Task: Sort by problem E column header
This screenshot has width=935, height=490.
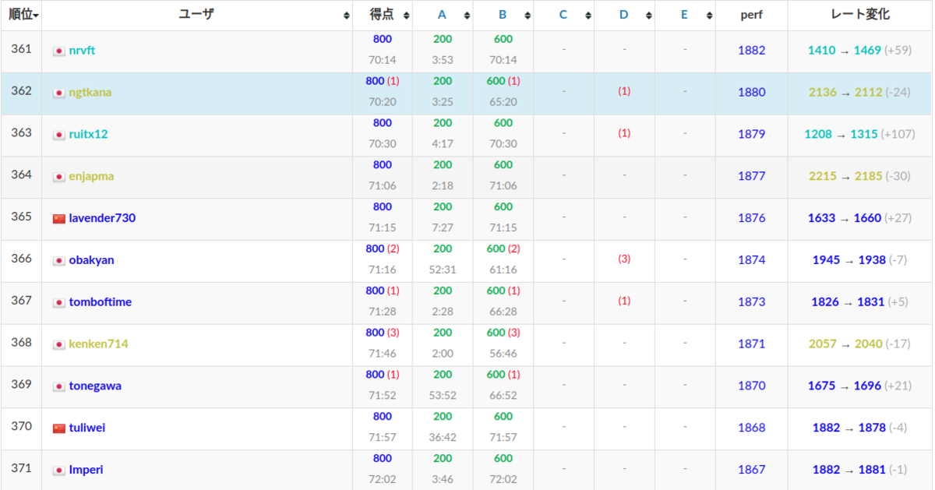Action: (x=684, y=15)
